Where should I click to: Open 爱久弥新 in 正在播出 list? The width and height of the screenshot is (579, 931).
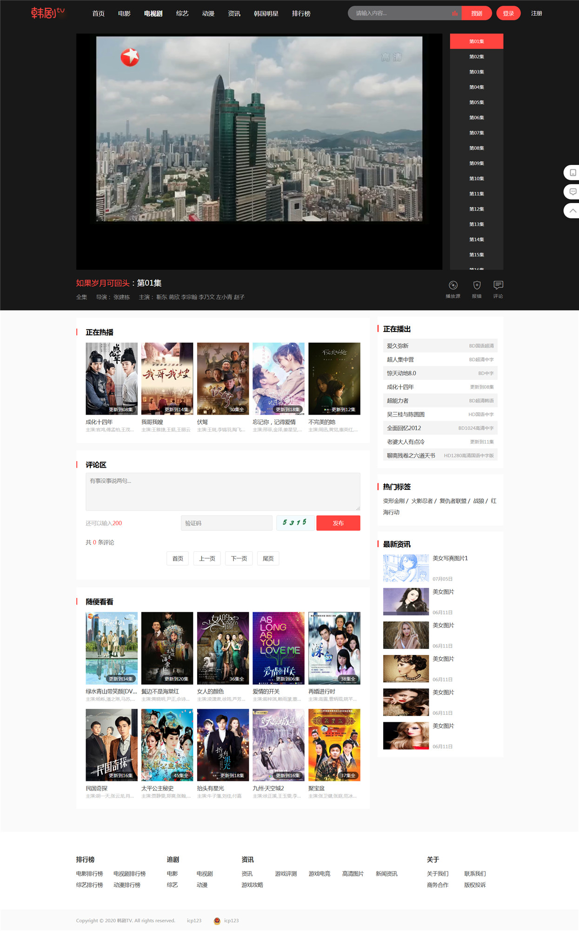coord(440,346)
